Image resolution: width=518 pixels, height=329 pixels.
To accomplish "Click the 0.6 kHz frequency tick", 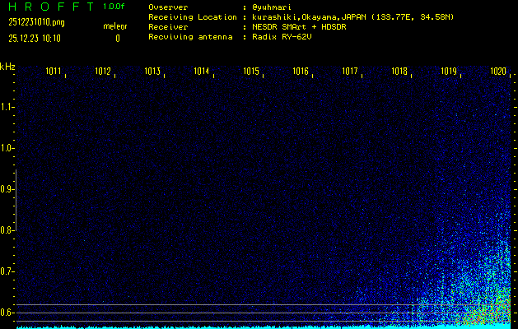I will pos(7,312).
